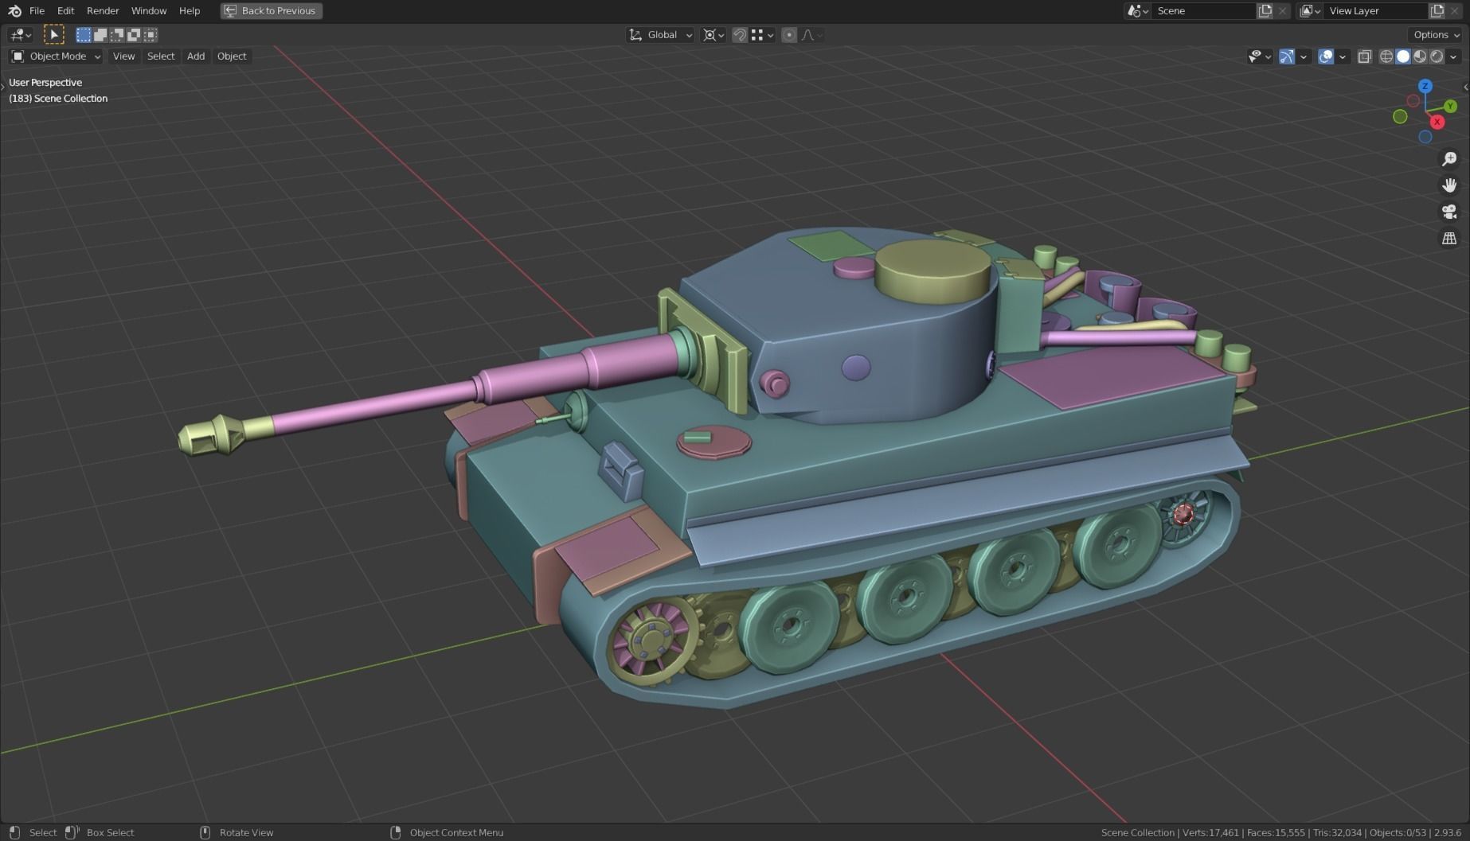
Task: Select the Tweak select tool icon
Action: pos(53,35)
